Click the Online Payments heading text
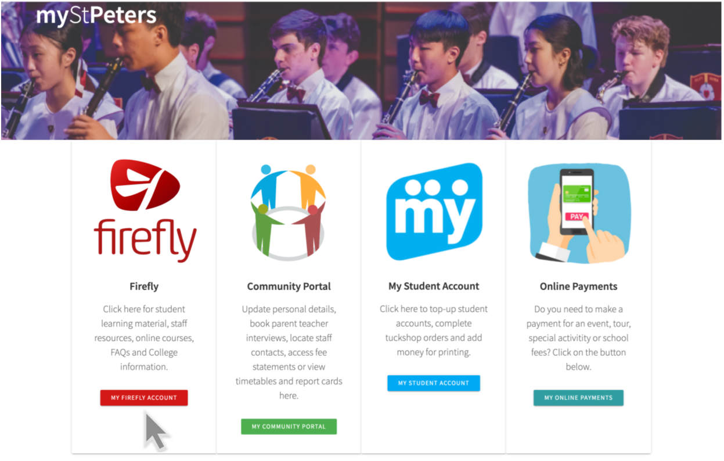This screenshot has width=724, height=461. [578, 286]
